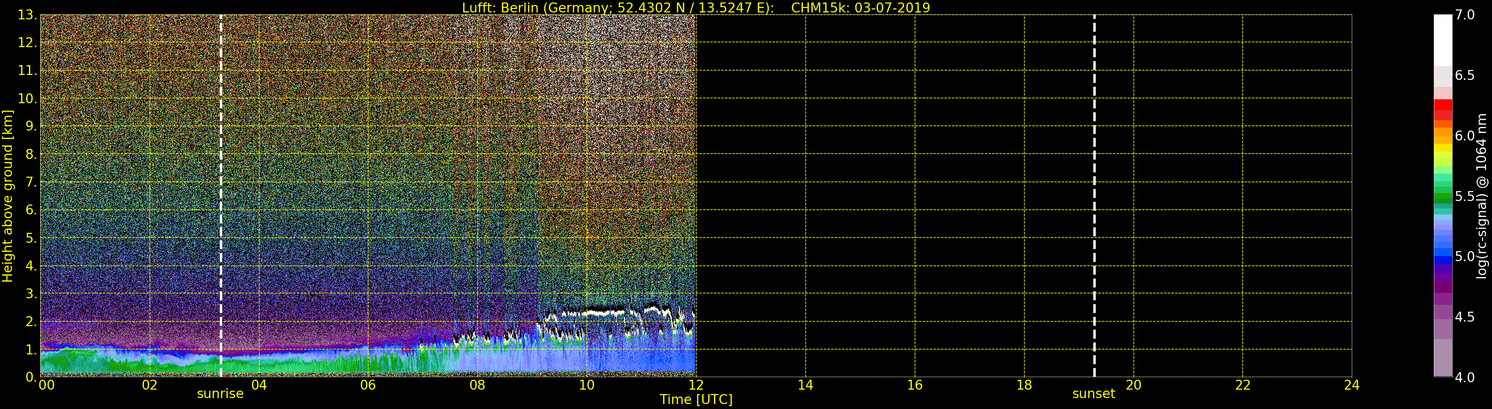Click the colorbar tick value '4.5'
The width and height of the screenshot is (1492, 409).
(x=1465, y=317)
